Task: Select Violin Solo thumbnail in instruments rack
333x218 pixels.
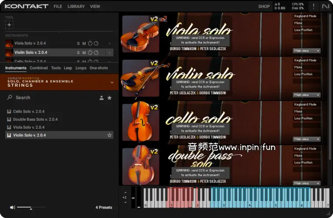Action: (9, 52)
